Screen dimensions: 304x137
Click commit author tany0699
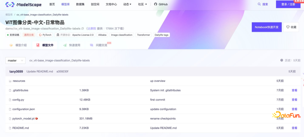(x=16, y=71)
